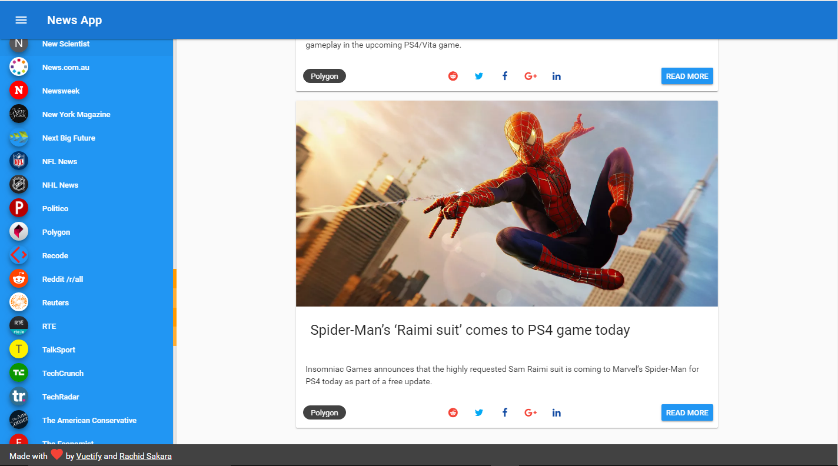This screenshot has height=466, width=838.
Task: Open the Rachid Sakara footer link
Action: pos(145,456)
